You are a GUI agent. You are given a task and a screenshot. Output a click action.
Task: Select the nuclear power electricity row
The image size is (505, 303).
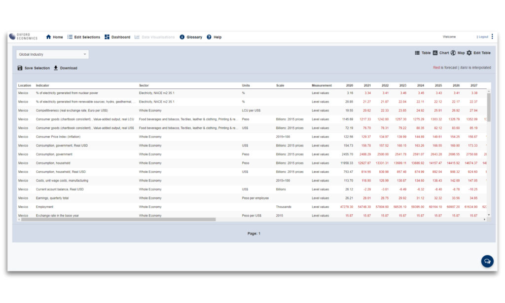(252, 93)
